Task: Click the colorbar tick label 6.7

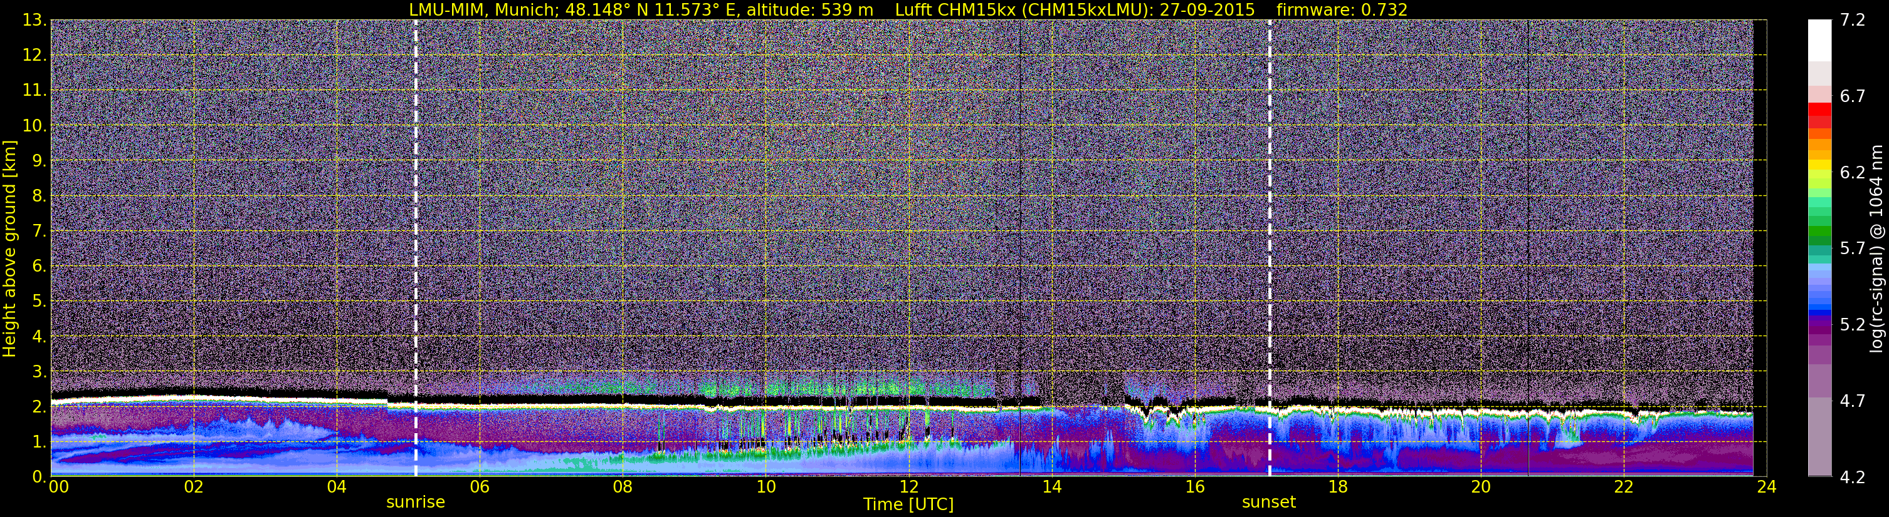Action: [x=1853, y=96]
